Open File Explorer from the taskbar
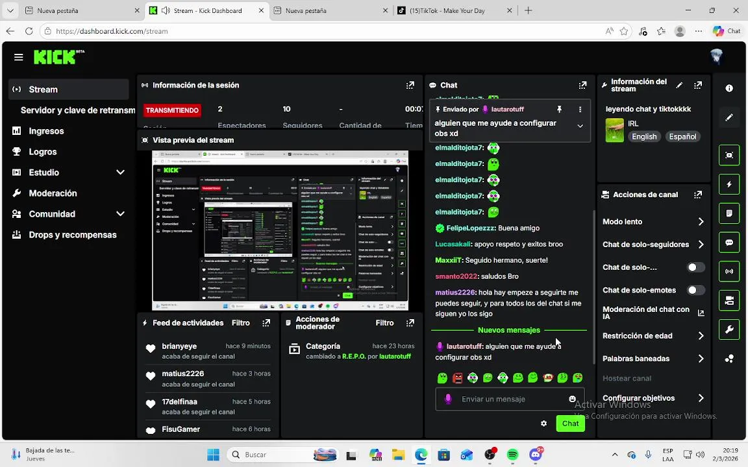Screen dimensions: 748x467 [x=398, y=455]
